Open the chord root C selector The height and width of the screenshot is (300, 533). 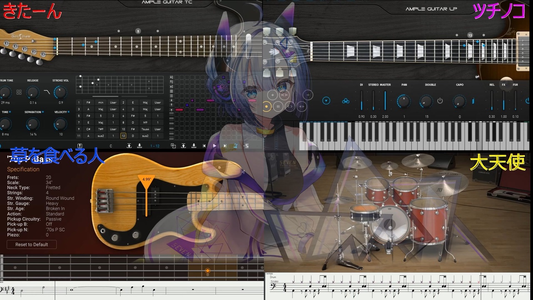111,146
